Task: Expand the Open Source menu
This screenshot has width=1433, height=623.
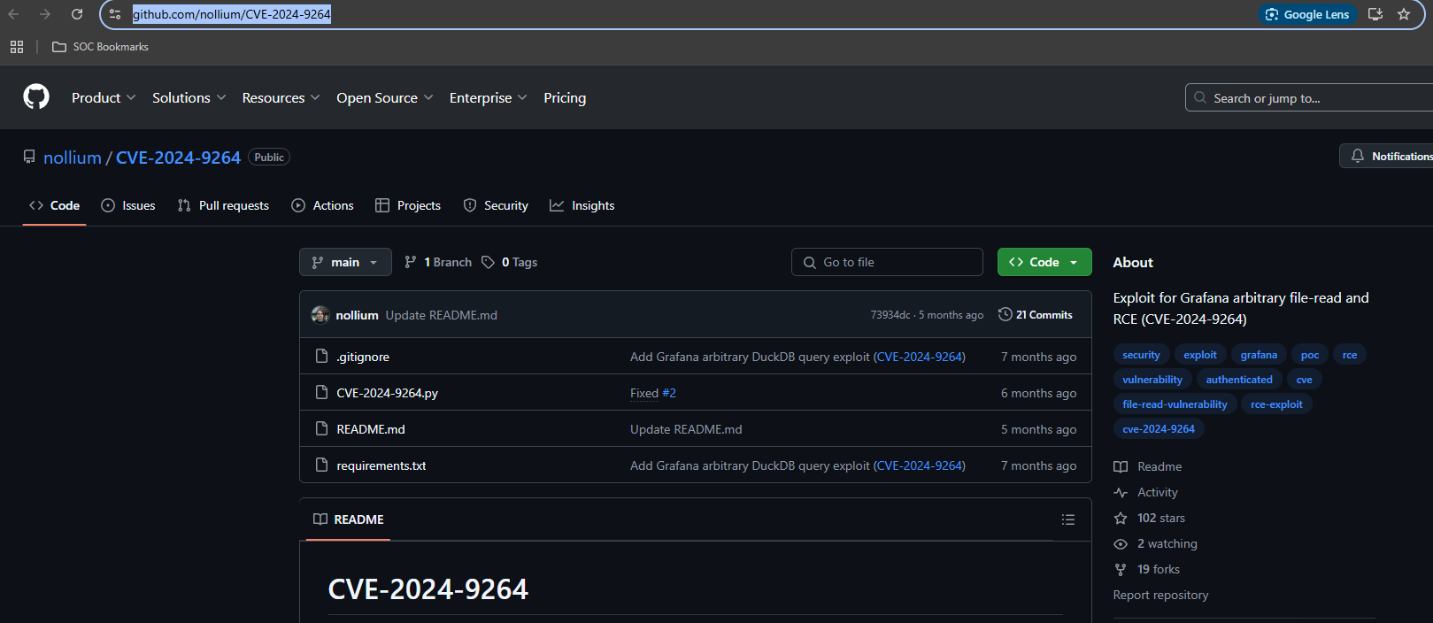Action: click(x=384, y=97)
